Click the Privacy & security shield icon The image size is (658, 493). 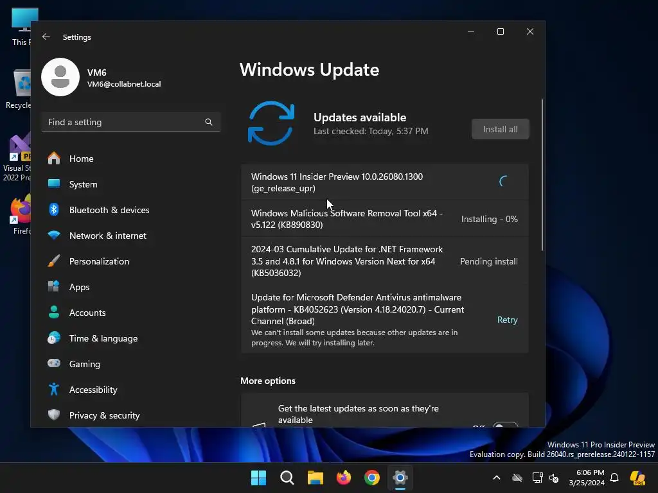tap(54, 415)
